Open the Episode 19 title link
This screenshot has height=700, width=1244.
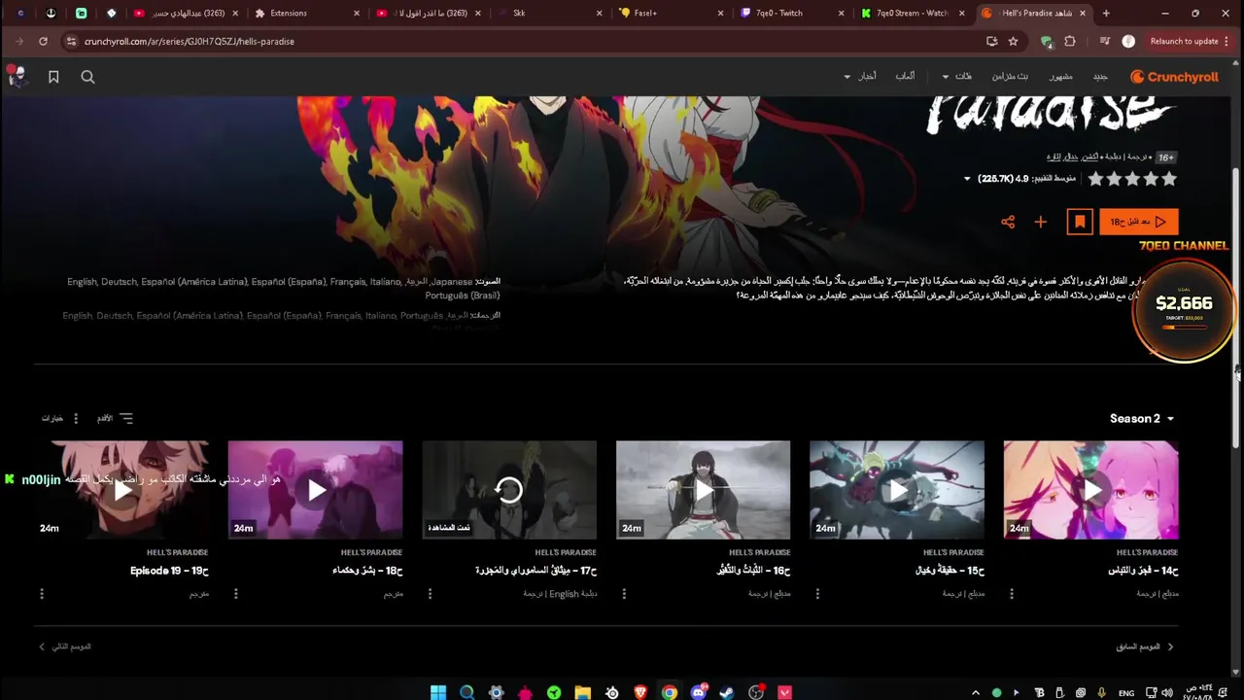coord(169,571)
